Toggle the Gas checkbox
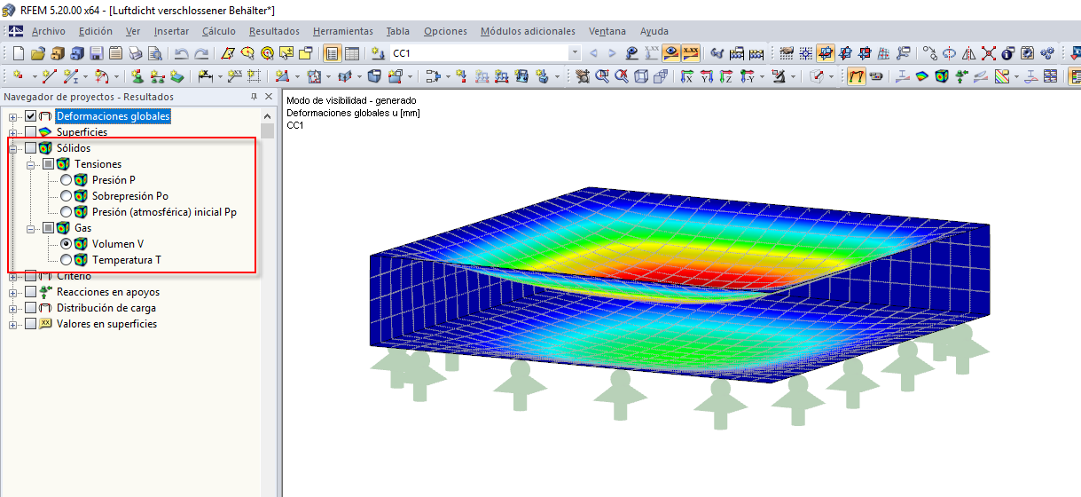The width and height of the screenshot is (1081, 497). tap(49, 228)
